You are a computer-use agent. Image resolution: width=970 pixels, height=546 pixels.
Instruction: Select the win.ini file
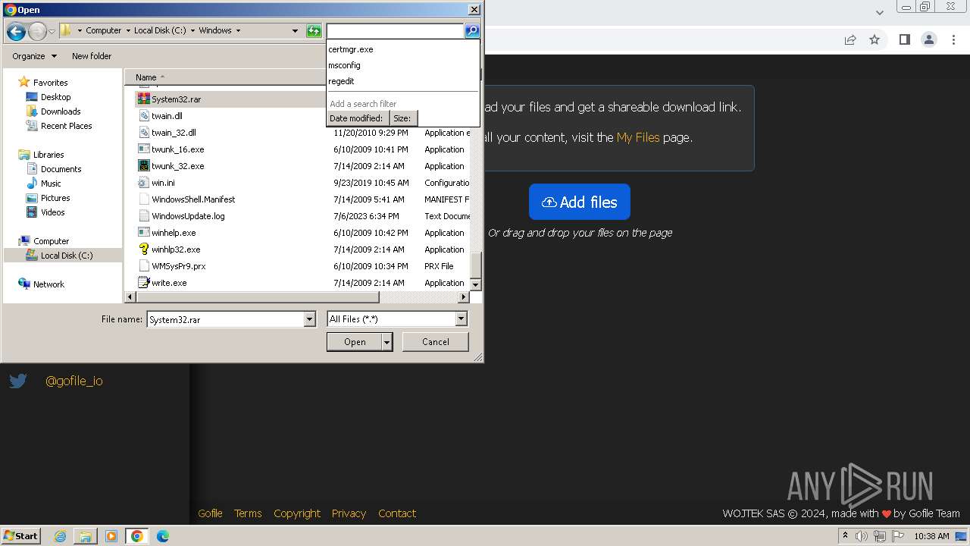point(157,183)
